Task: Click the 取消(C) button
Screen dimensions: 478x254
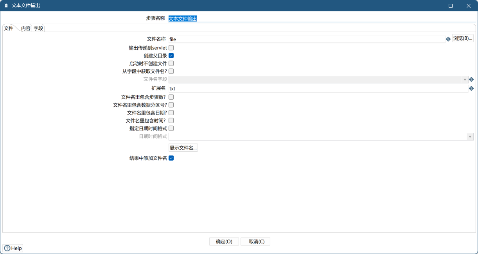Action: (x=255, y=241)
